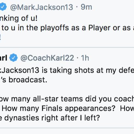Viewport: 134px width, 134px height.
Task: Click the dot separator before the 1h timestamp
Action: [x=77, y=58]
